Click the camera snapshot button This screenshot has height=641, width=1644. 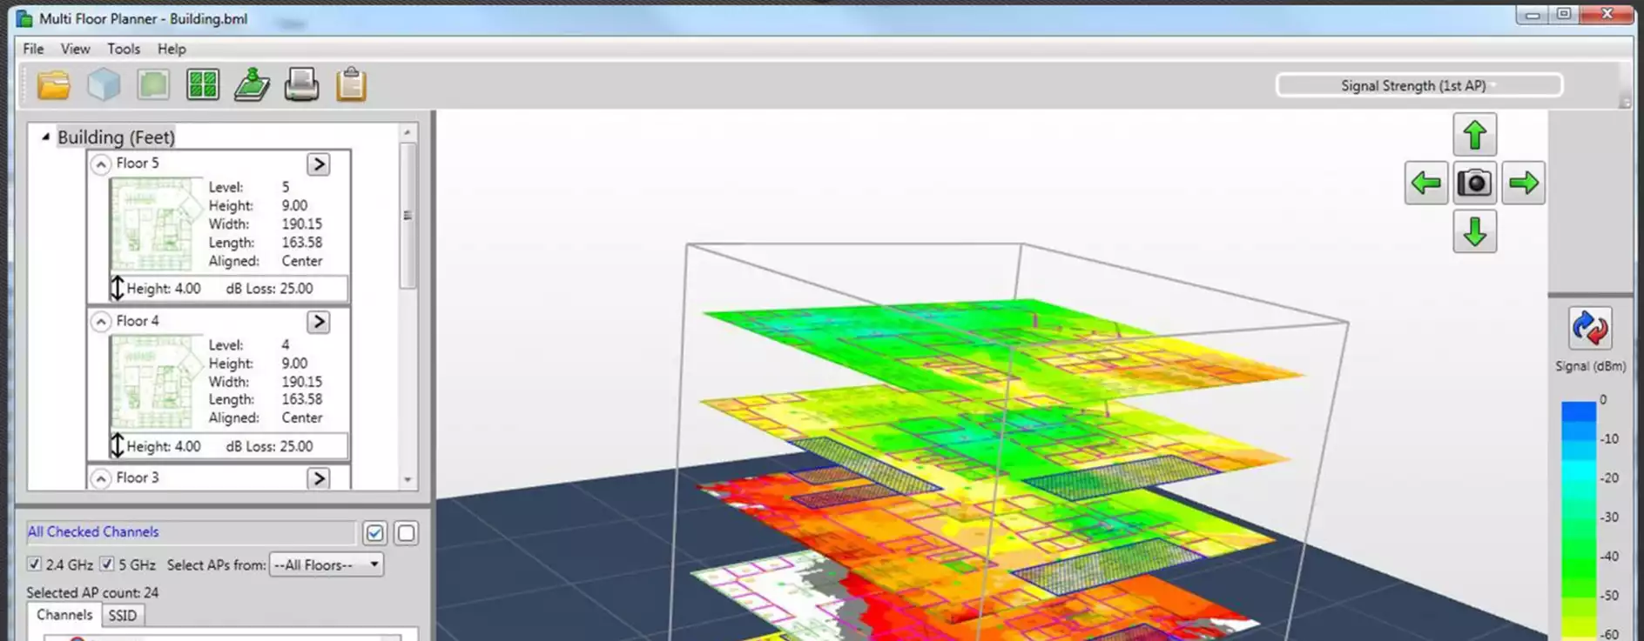(1474, 184)
